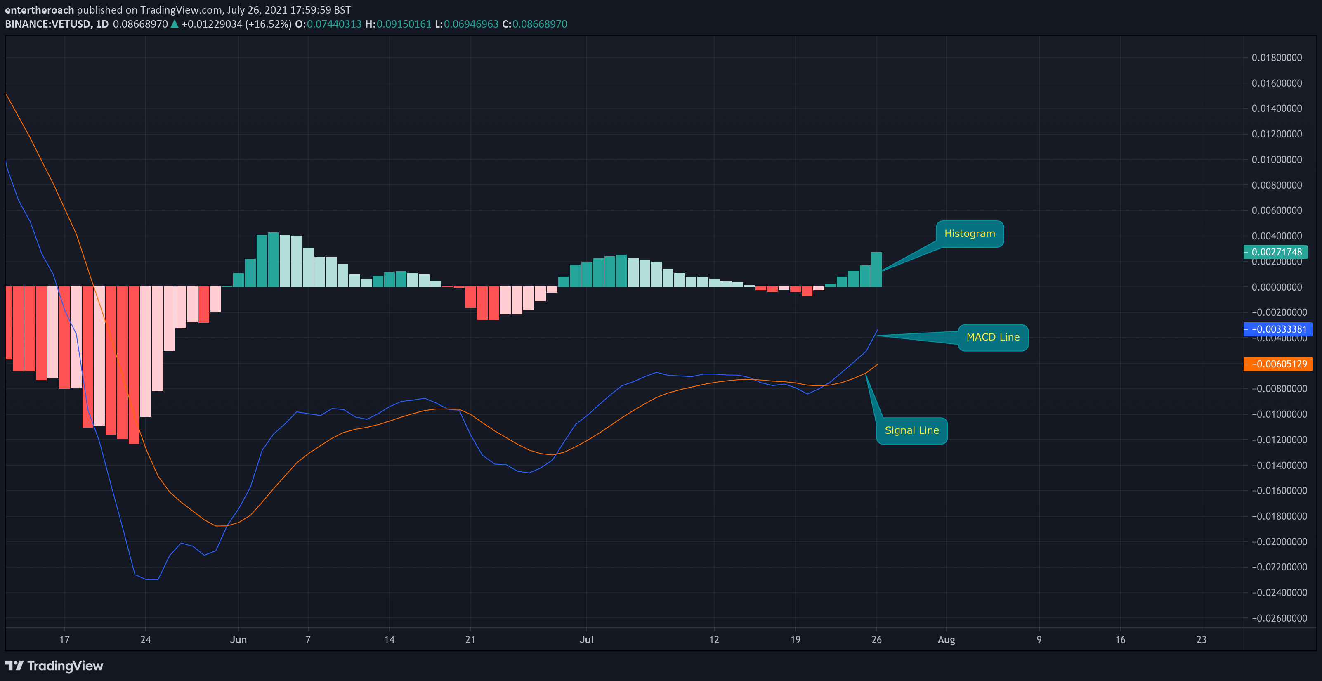Screen dimensions: 1322x681
Task: Click the 14 date label on time axis
Action: point(390,639)
